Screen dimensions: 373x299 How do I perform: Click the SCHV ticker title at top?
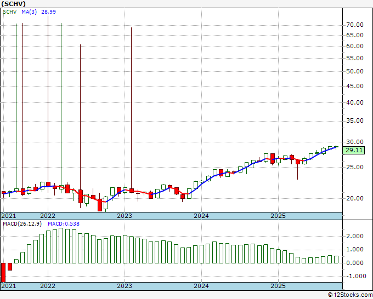pyautogui.click(x=13, y=4)
